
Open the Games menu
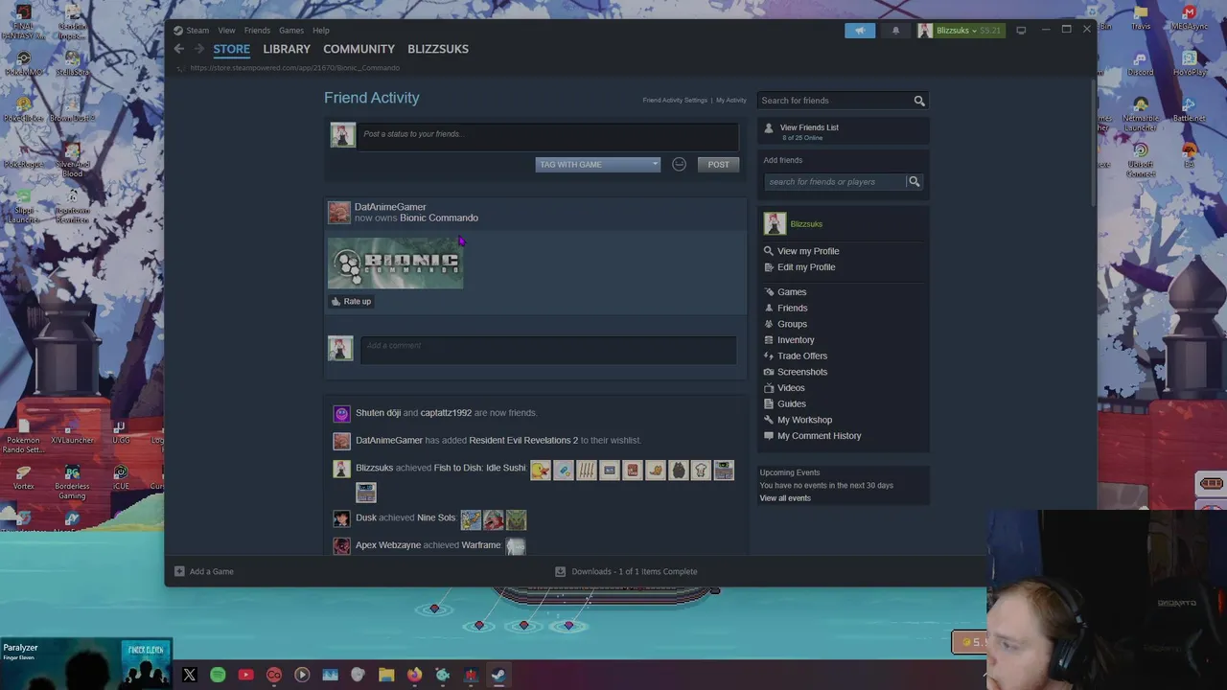pos(291,31)
